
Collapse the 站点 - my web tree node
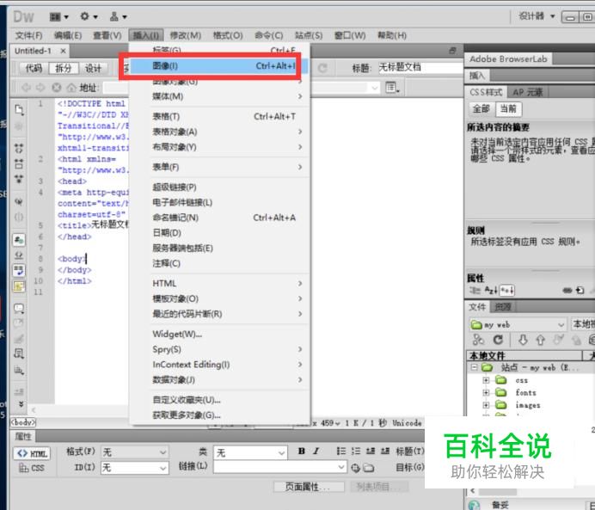click(x=474, y=367)
